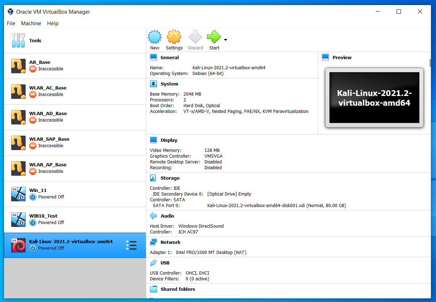Image resolution: width=436 pixels, height=302 pixels.
Task: Open the File menu
Action: coord(11,23)
